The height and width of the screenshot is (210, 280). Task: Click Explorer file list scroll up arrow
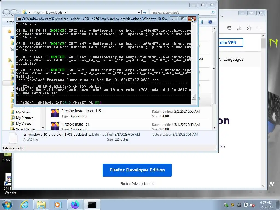pos(214,28)
